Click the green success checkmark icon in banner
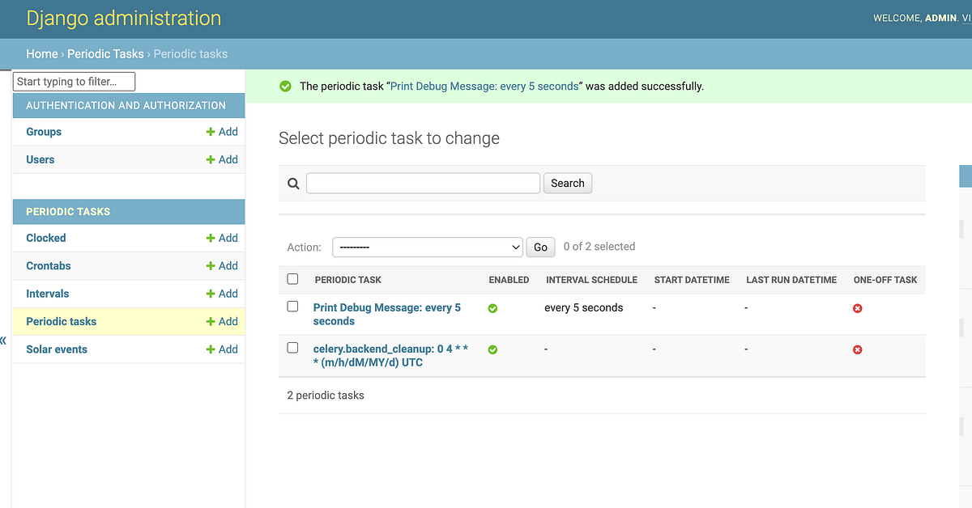This screenshot has height=508, width=972. tap(285, 86)
